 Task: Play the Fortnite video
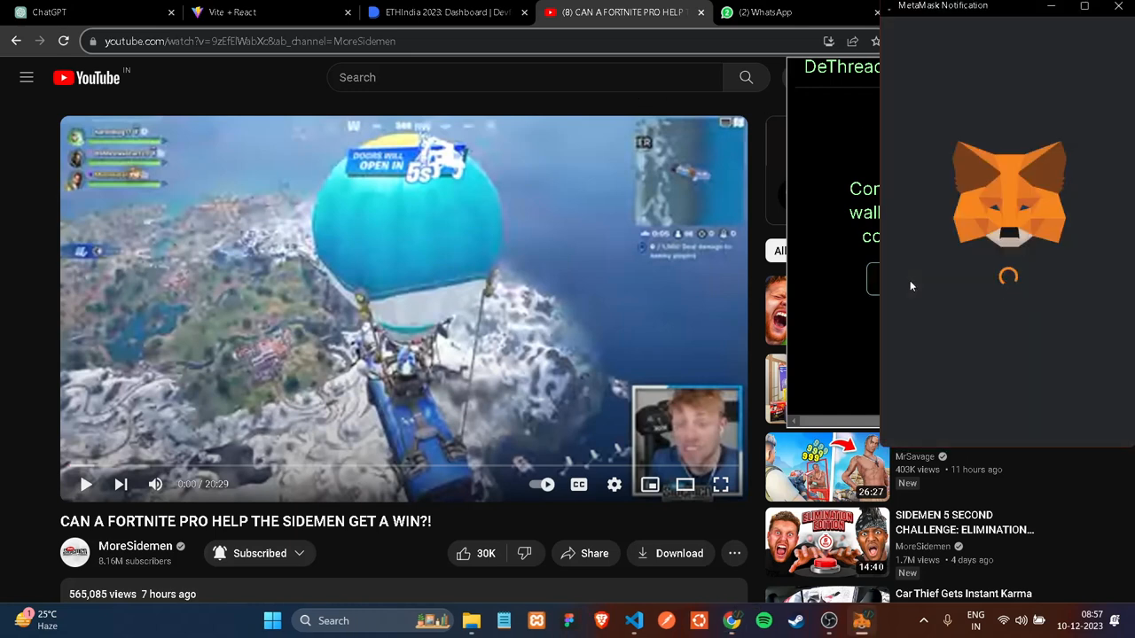tap(86, 484)
